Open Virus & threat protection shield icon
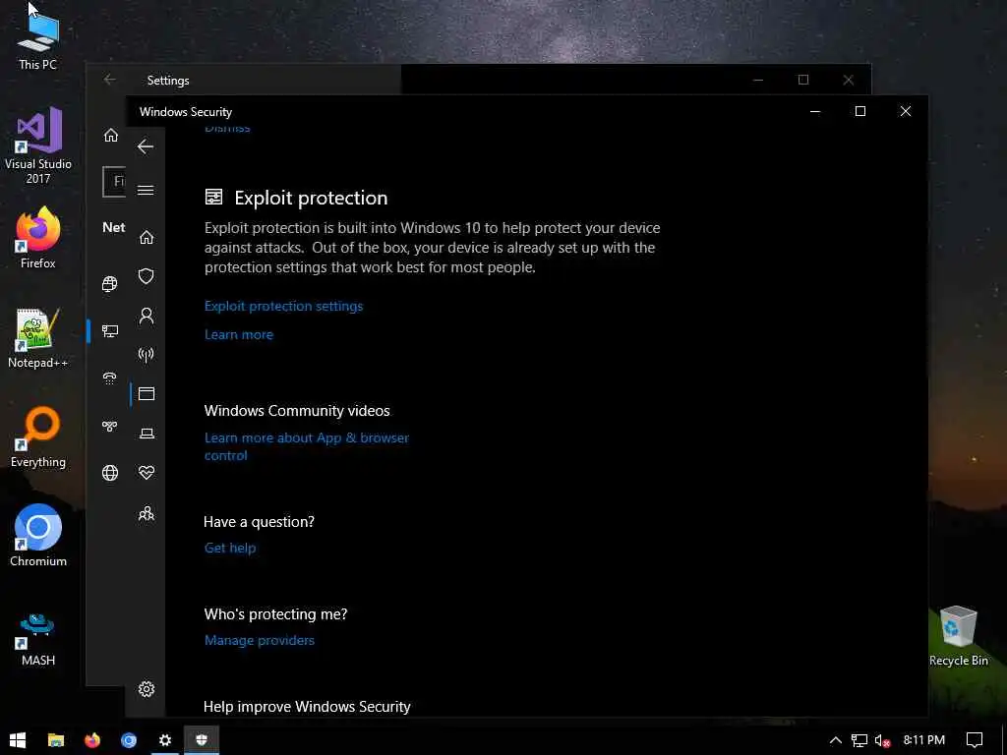 pyautogui.click(x=147, y=276)
